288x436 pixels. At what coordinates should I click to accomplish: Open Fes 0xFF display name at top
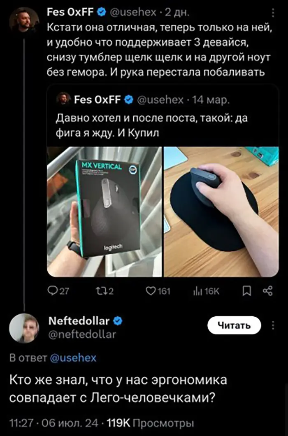[x=71, y=12]
